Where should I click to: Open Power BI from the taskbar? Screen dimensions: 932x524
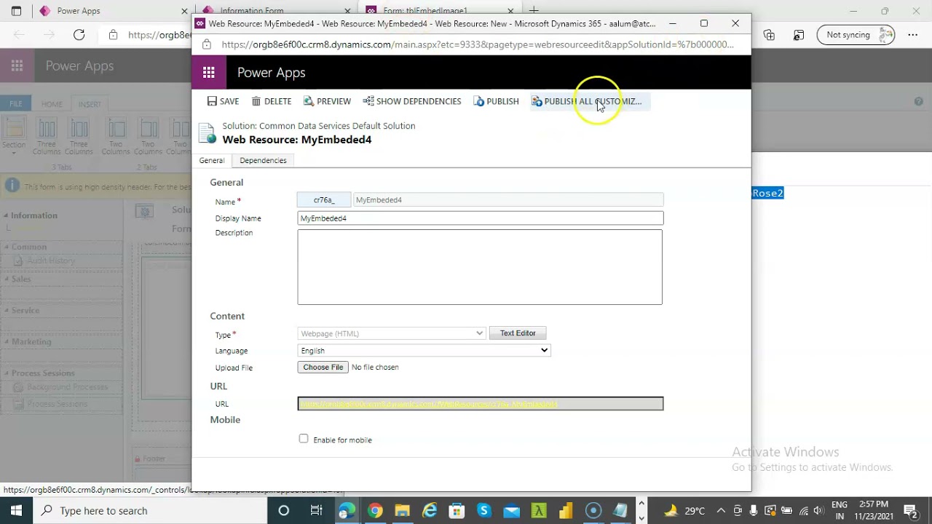[x=566, y=510]
